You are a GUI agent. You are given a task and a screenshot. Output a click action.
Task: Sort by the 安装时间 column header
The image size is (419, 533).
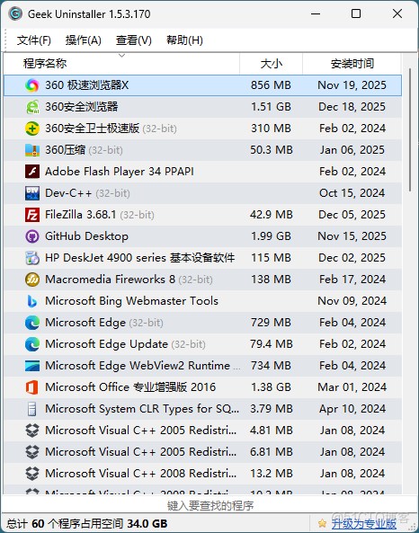pyautogui.click(x=352, y=64)
